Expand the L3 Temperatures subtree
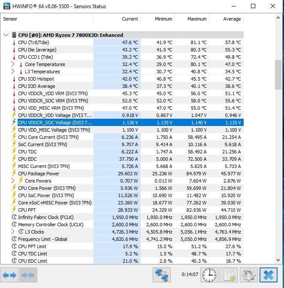284x288 pixels. pos(13,72)
